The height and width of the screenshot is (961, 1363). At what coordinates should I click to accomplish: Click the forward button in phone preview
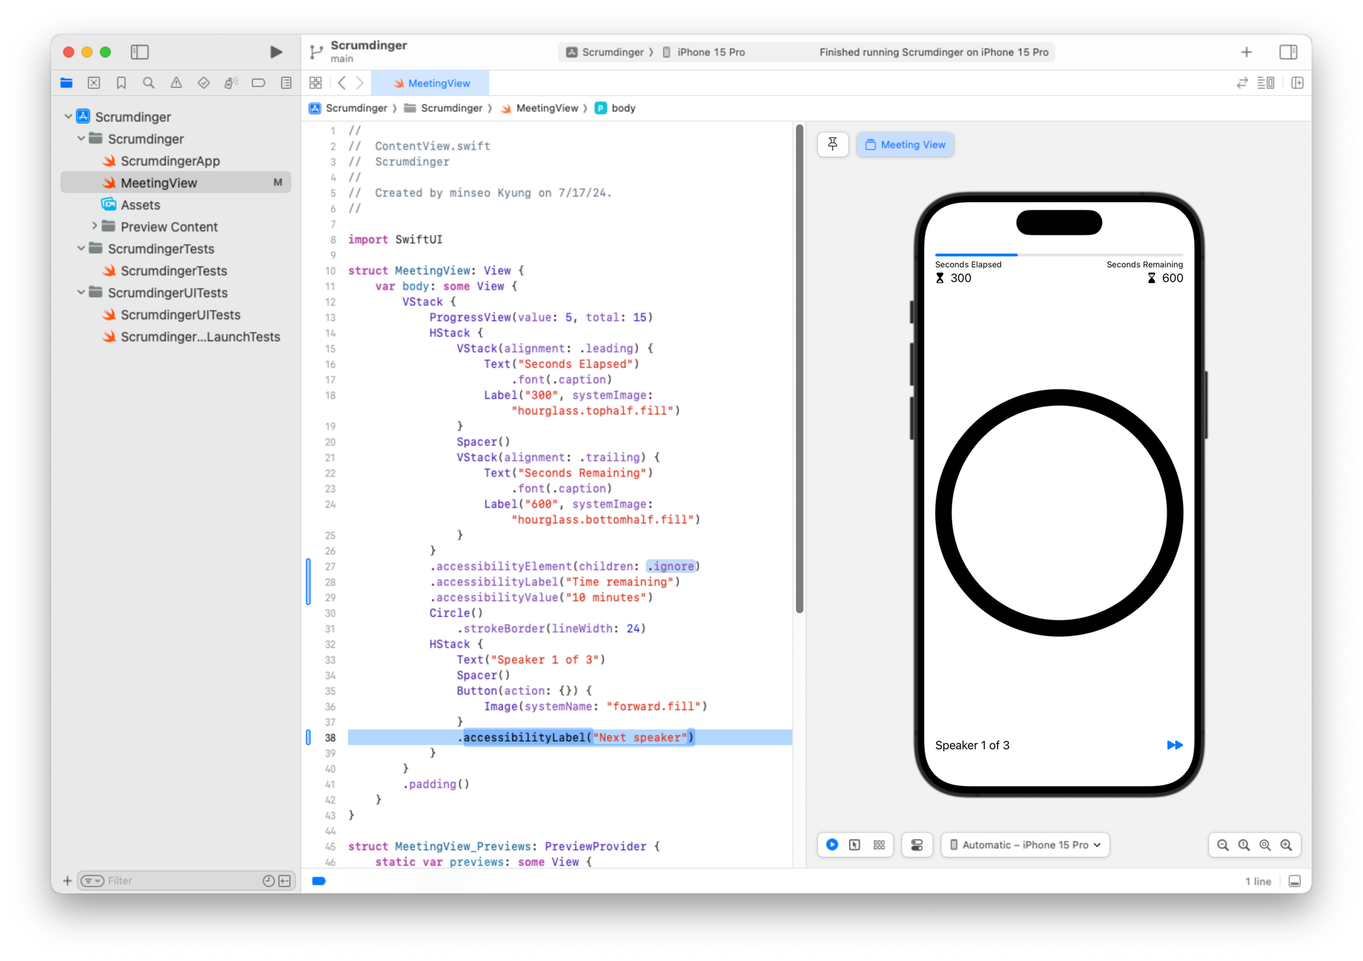click(1174, 745)
